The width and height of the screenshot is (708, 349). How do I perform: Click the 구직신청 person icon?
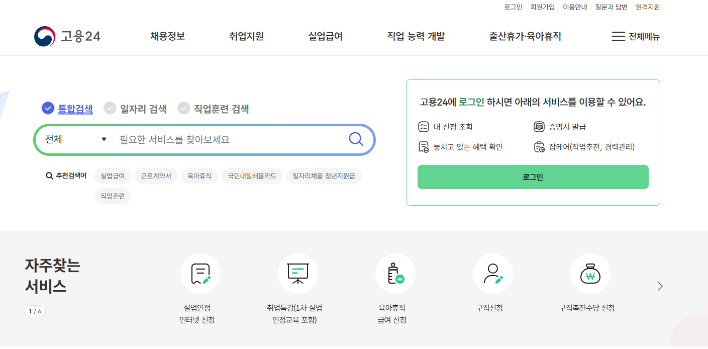(492, 274)
